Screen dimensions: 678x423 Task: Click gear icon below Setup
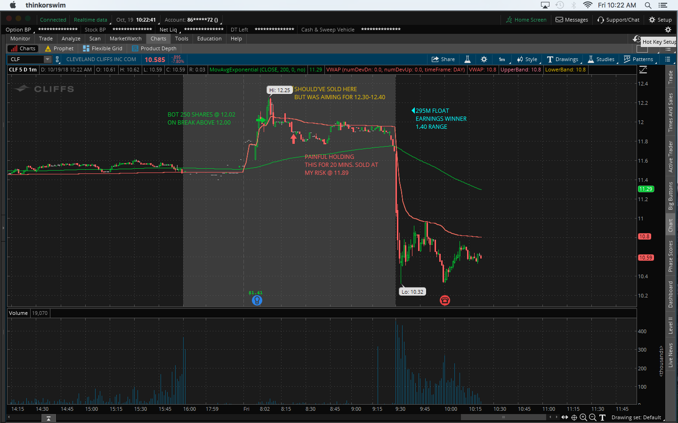click(668, 30)
